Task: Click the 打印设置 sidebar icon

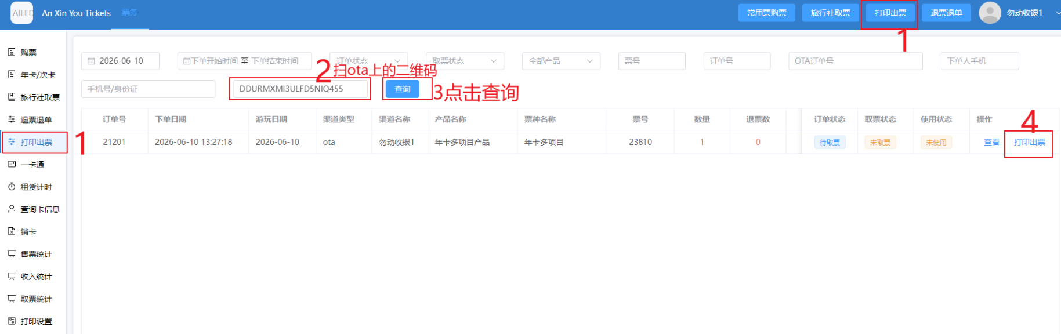Action: pyautogui.click(x=12, y=321)
